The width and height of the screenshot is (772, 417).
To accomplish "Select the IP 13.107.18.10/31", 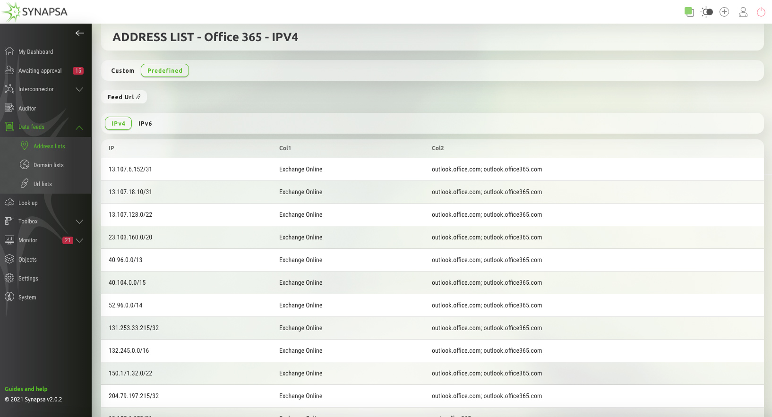I will click(130, 192).
